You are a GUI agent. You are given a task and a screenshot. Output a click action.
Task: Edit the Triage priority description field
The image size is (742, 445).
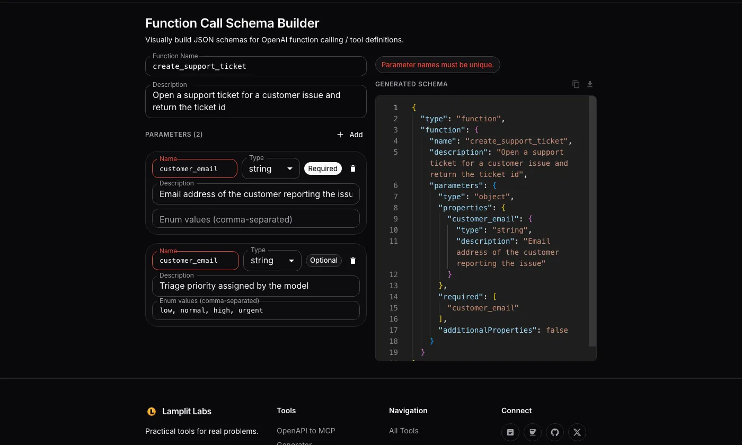256,286
